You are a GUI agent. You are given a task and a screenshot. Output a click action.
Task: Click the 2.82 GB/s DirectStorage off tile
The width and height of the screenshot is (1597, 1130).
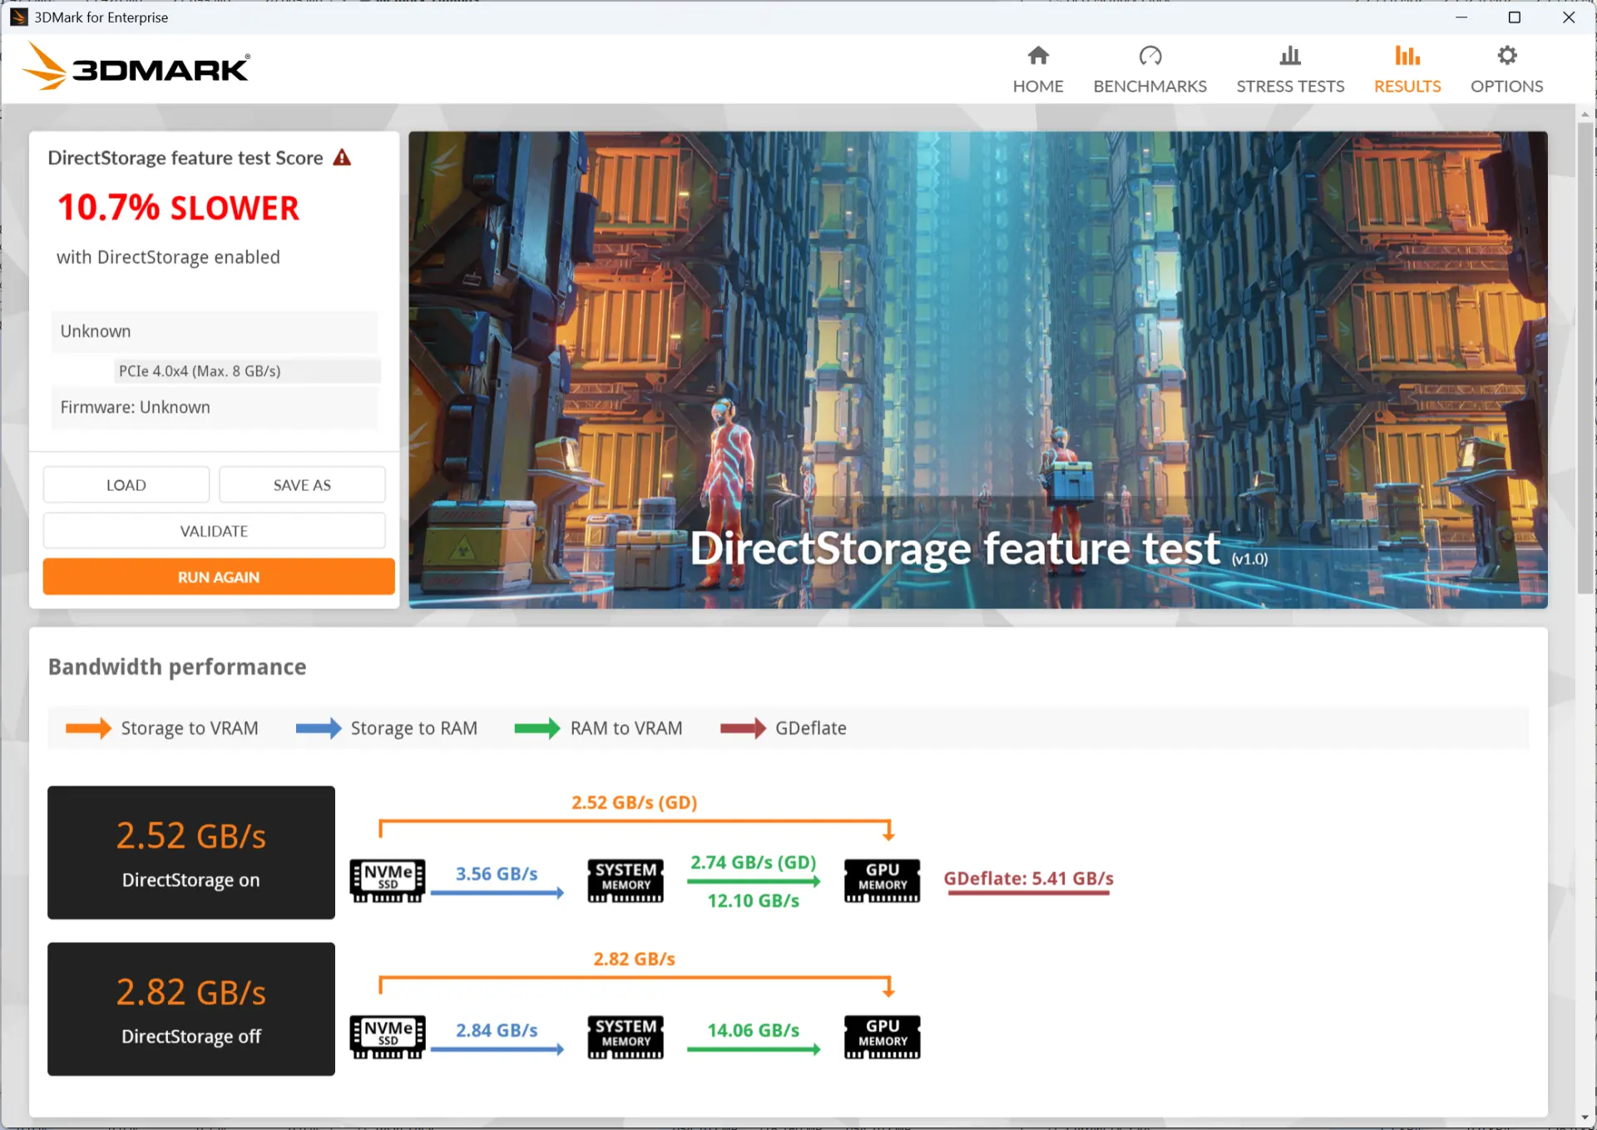[191, 1009]
